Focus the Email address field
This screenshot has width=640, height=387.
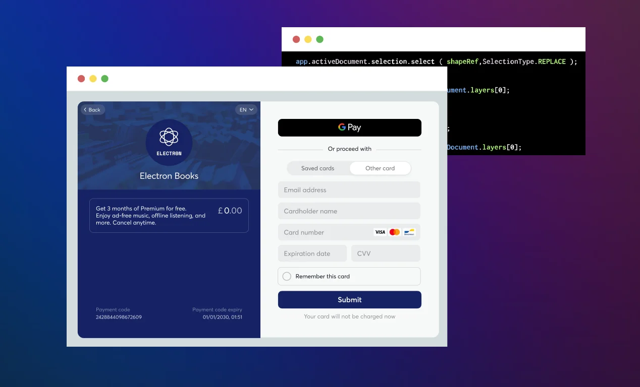click(x=349, y=190)
